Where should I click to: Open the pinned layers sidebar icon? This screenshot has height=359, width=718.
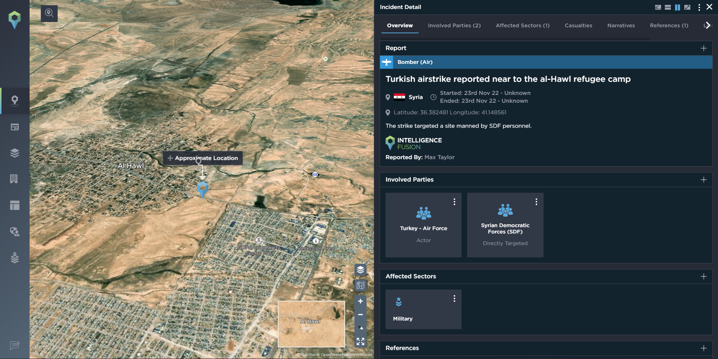[x=15, y=258]
